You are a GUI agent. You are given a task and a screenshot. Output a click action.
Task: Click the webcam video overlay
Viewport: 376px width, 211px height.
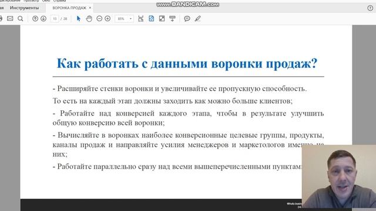coord(339,176)
